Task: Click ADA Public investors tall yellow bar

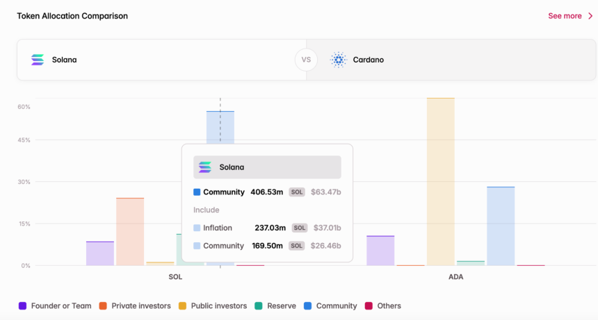Action: pos(441,182)
